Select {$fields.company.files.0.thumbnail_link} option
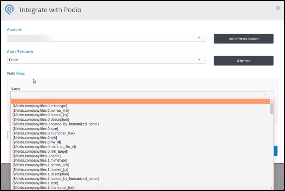This screenshot has height=191, width=285. point(43,133)
